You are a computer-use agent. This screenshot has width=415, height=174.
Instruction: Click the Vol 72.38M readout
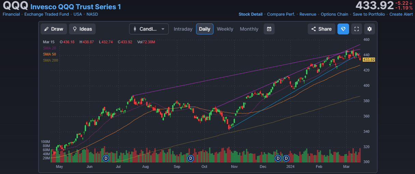click(x=146, y=42)
